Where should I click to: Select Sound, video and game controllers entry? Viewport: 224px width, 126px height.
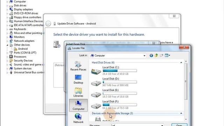click(x=28, y=64)
